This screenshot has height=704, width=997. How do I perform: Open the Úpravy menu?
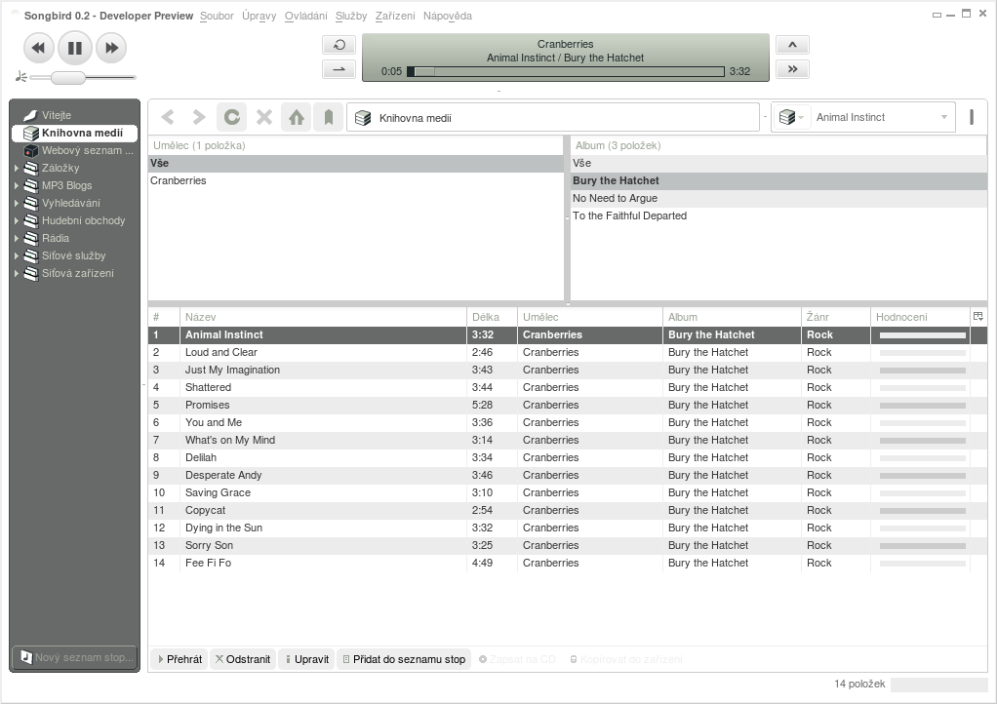tap(259, 16)
